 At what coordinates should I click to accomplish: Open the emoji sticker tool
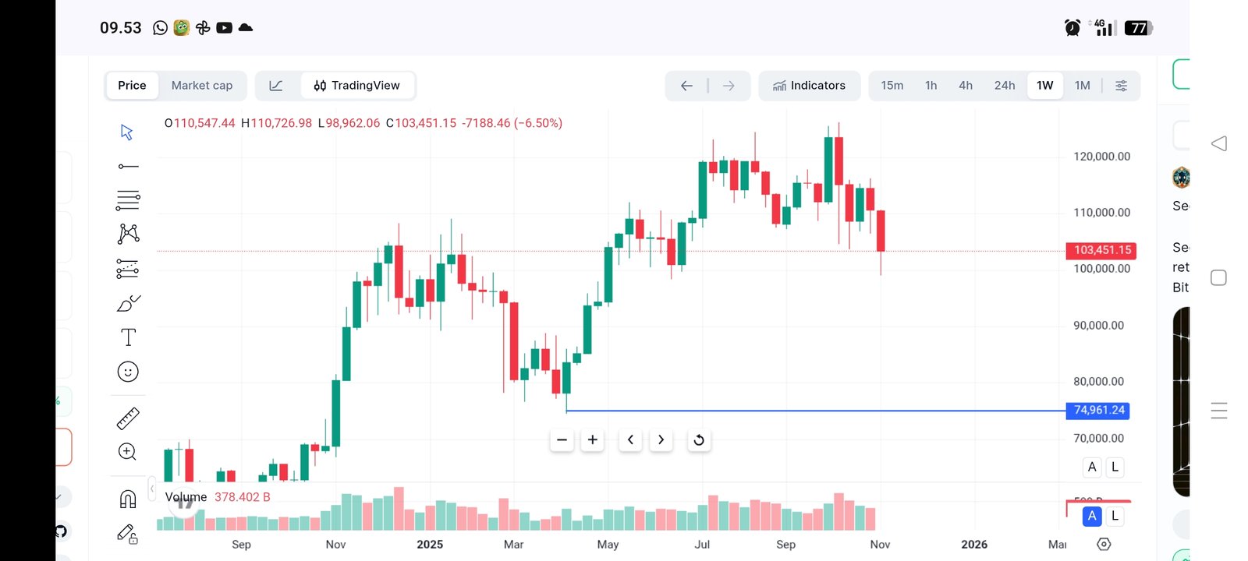(128, 372)
